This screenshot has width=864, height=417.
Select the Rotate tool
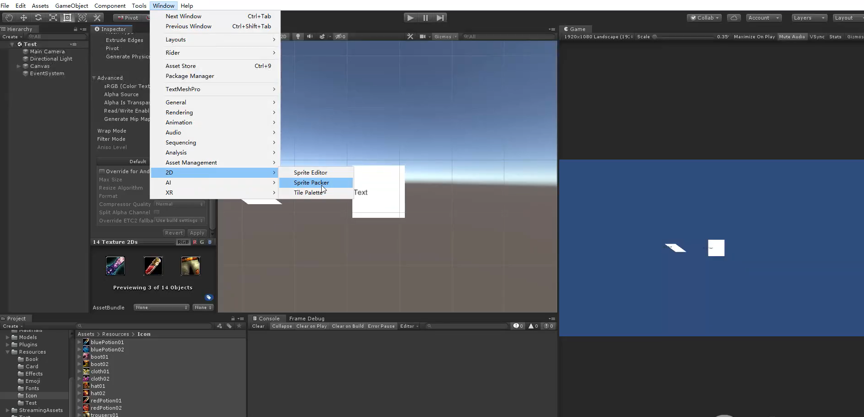pyautogui.click(x=38, y=17)
